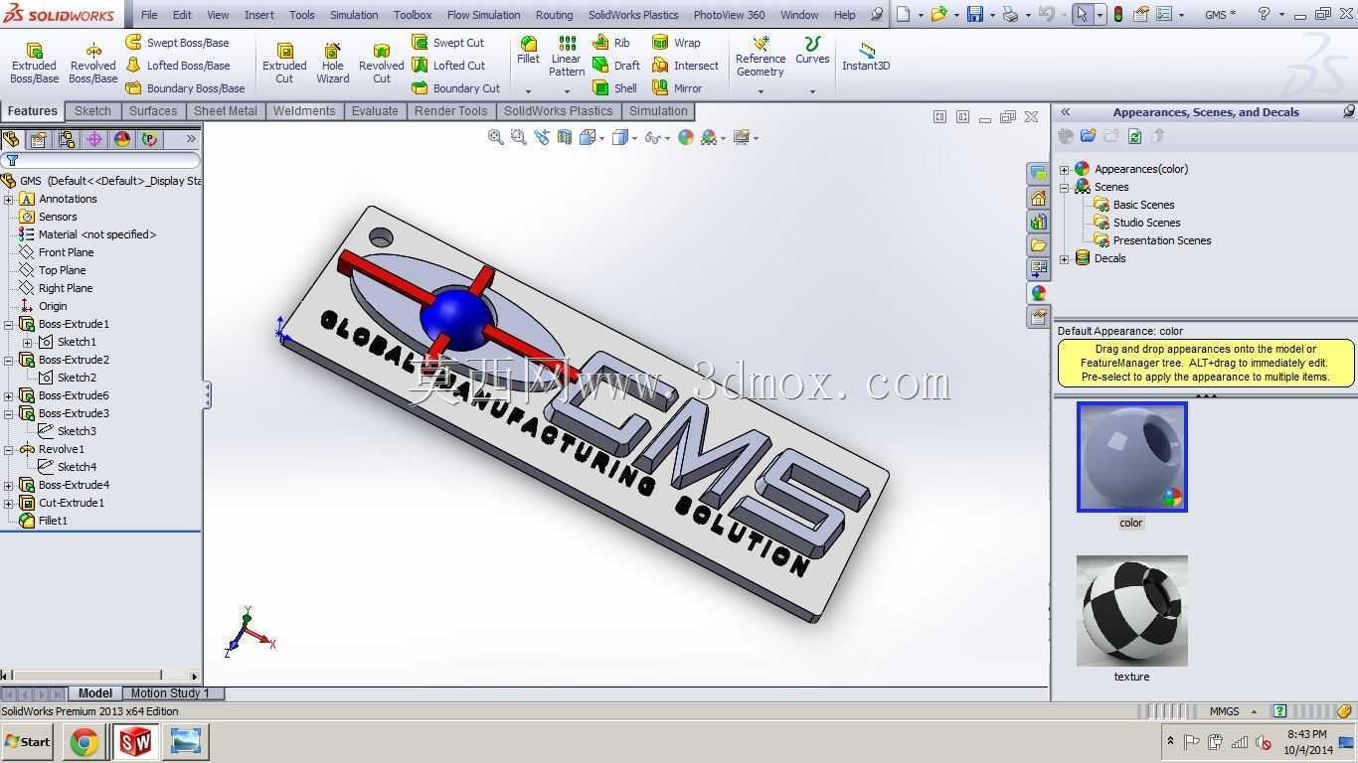Select the color appearance swatch
Viewport: 1358px width, 763px height.
pyautogui.click(x=1131, y=457)
